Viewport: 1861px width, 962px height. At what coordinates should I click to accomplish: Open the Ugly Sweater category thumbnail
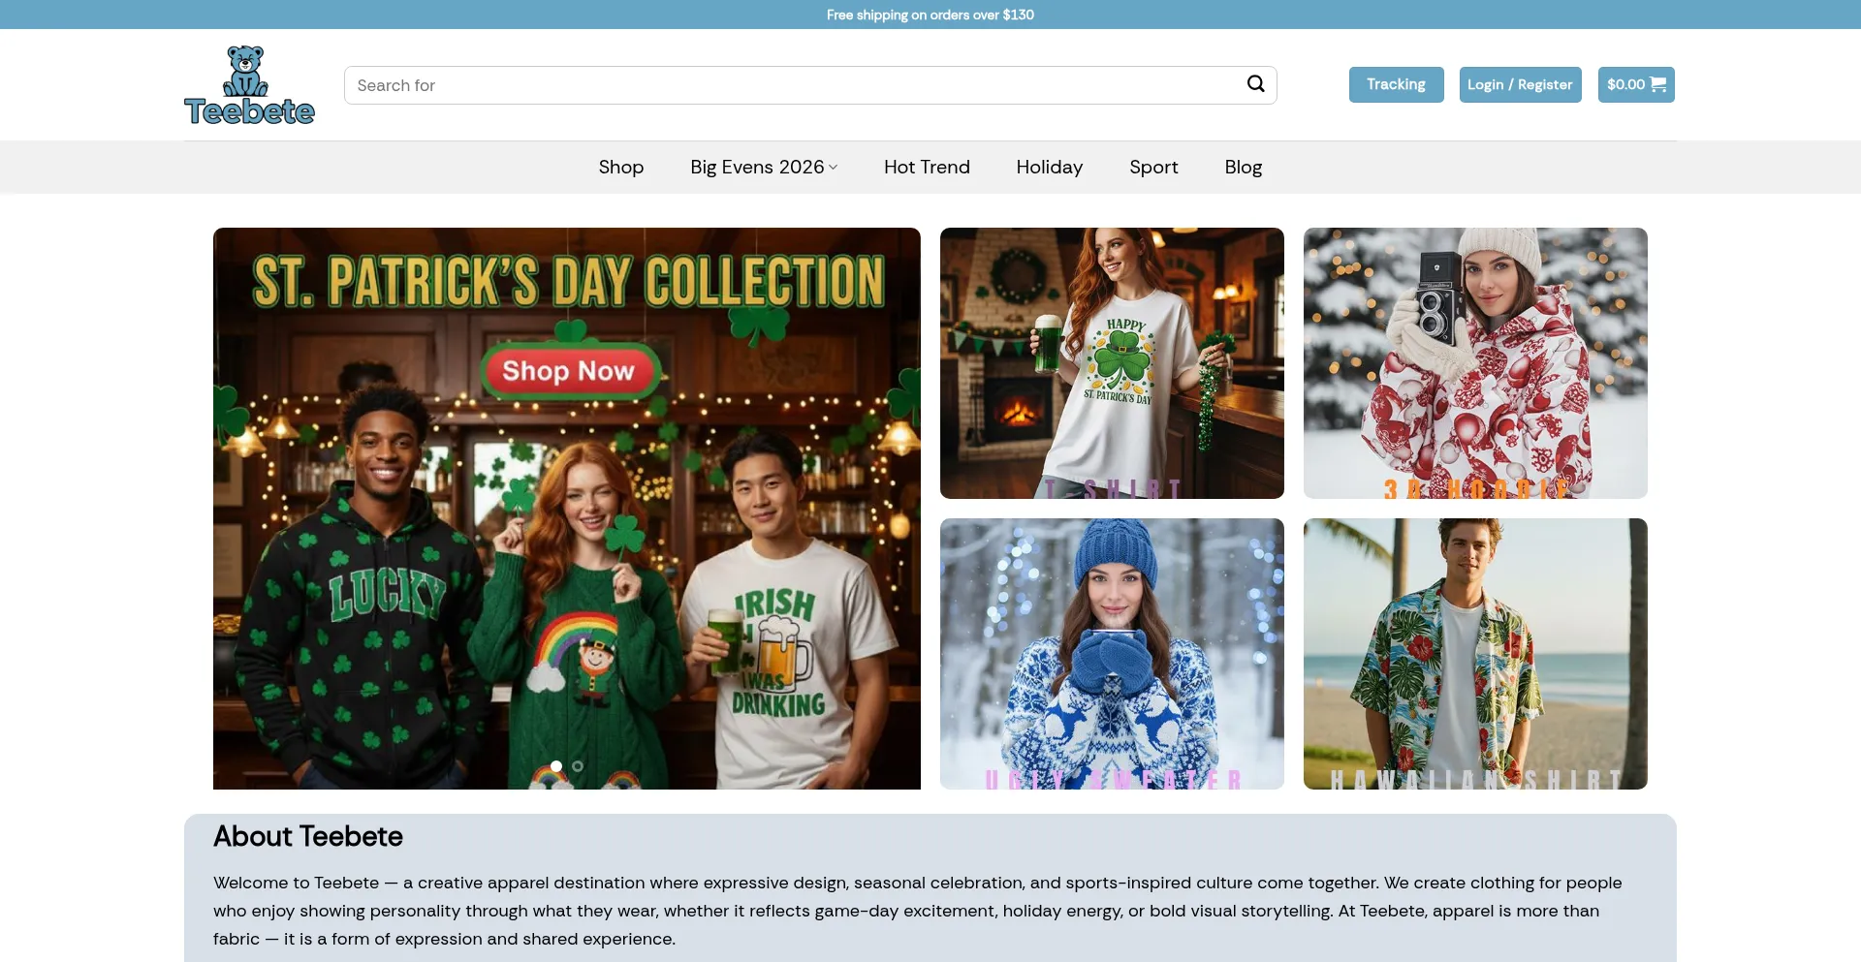tap(1112, 654)
